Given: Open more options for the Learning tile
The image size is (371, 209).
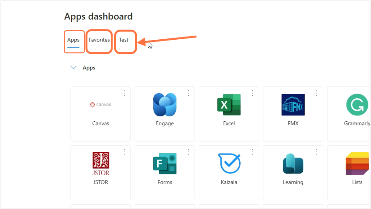Looking at the screenshot, I should pos(317,152).
